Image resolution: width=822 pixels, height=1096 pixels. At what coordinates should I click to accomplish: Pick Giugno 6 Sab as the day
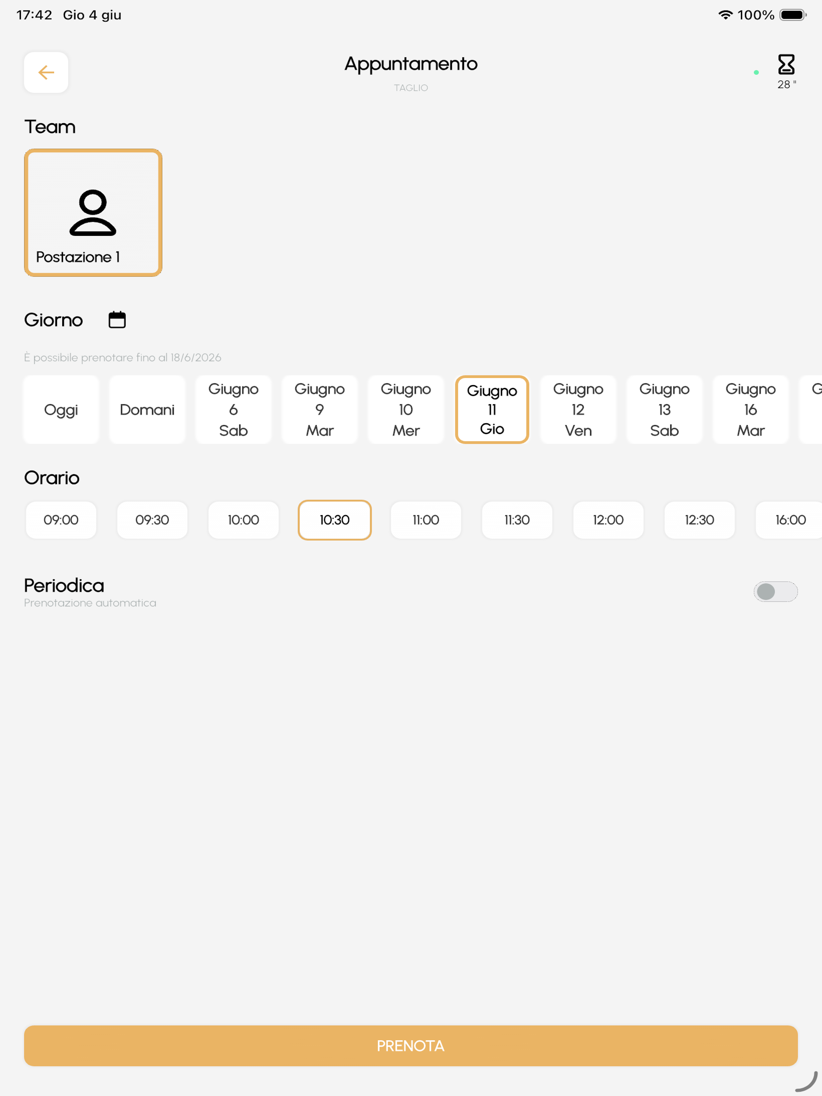click(234, 410)
